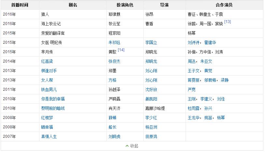Select the 嘉娜沙哈提 director cell
Screen dimensions: 265x152
click(165, 108)
